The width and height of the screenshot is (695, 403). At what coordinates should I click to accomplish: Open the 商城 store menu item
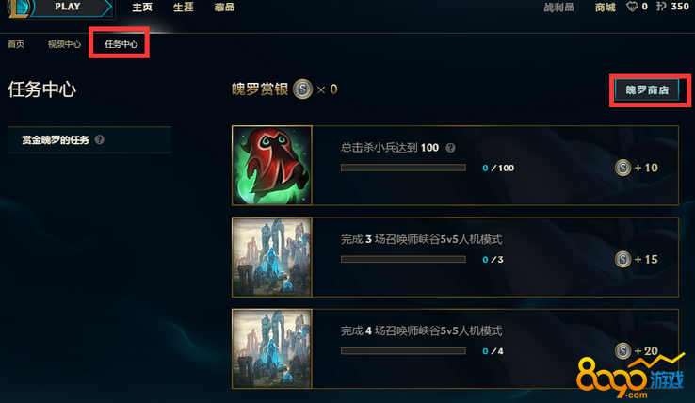coord(605,8)
